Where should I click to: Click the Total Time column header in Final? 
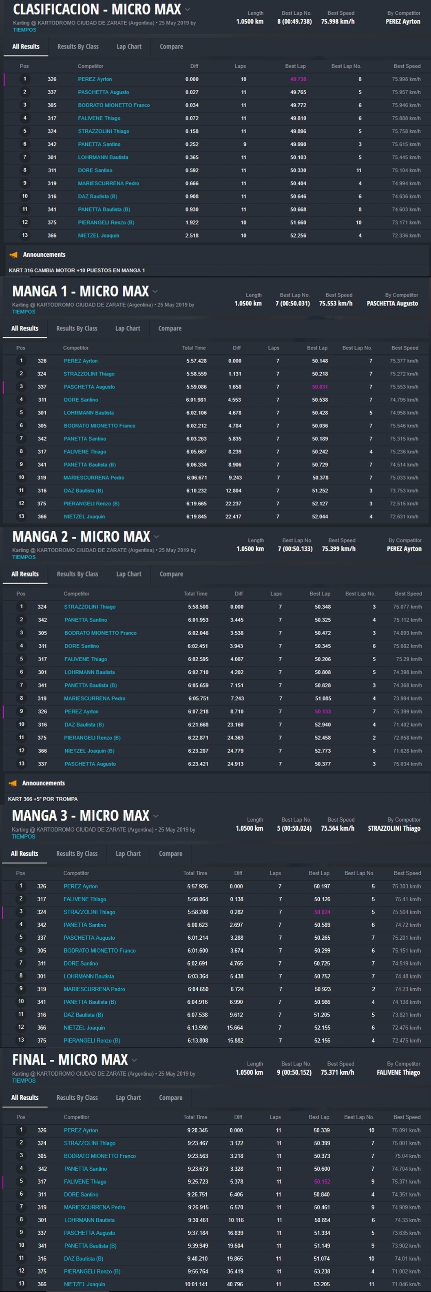[195, 1117]
